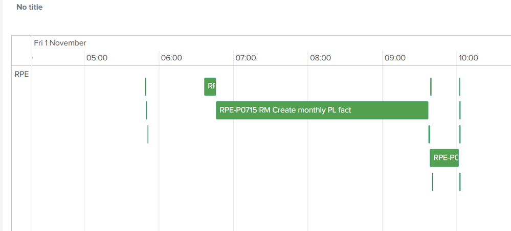This screenshot has width=511, height=231.
Task: Click the 06:00 time axis label
Action: pyautogui.click(x=171, y=58)
